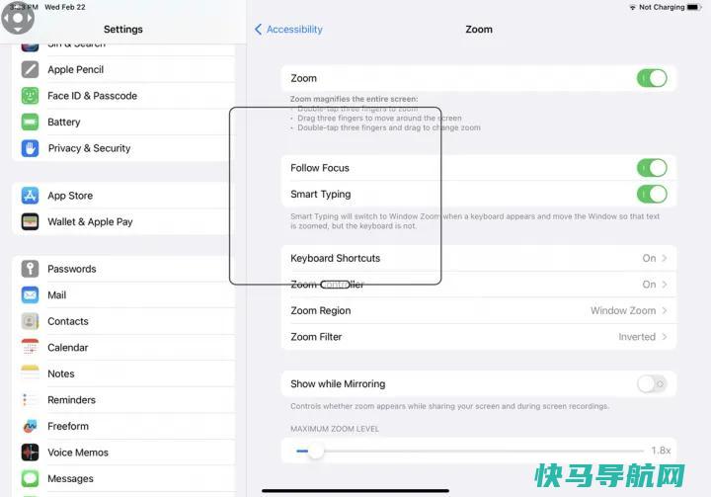This screenshot has width=711, height=497.
Task: Tap the Calendar icon
Action: 30,347
